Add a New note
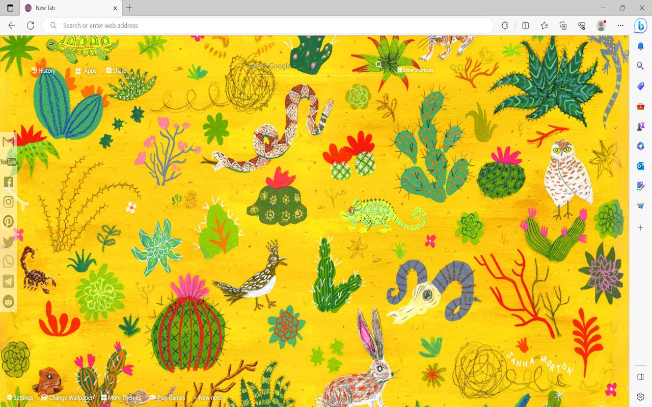The width and height of the screenshot is (652, 407). (208, 398)
